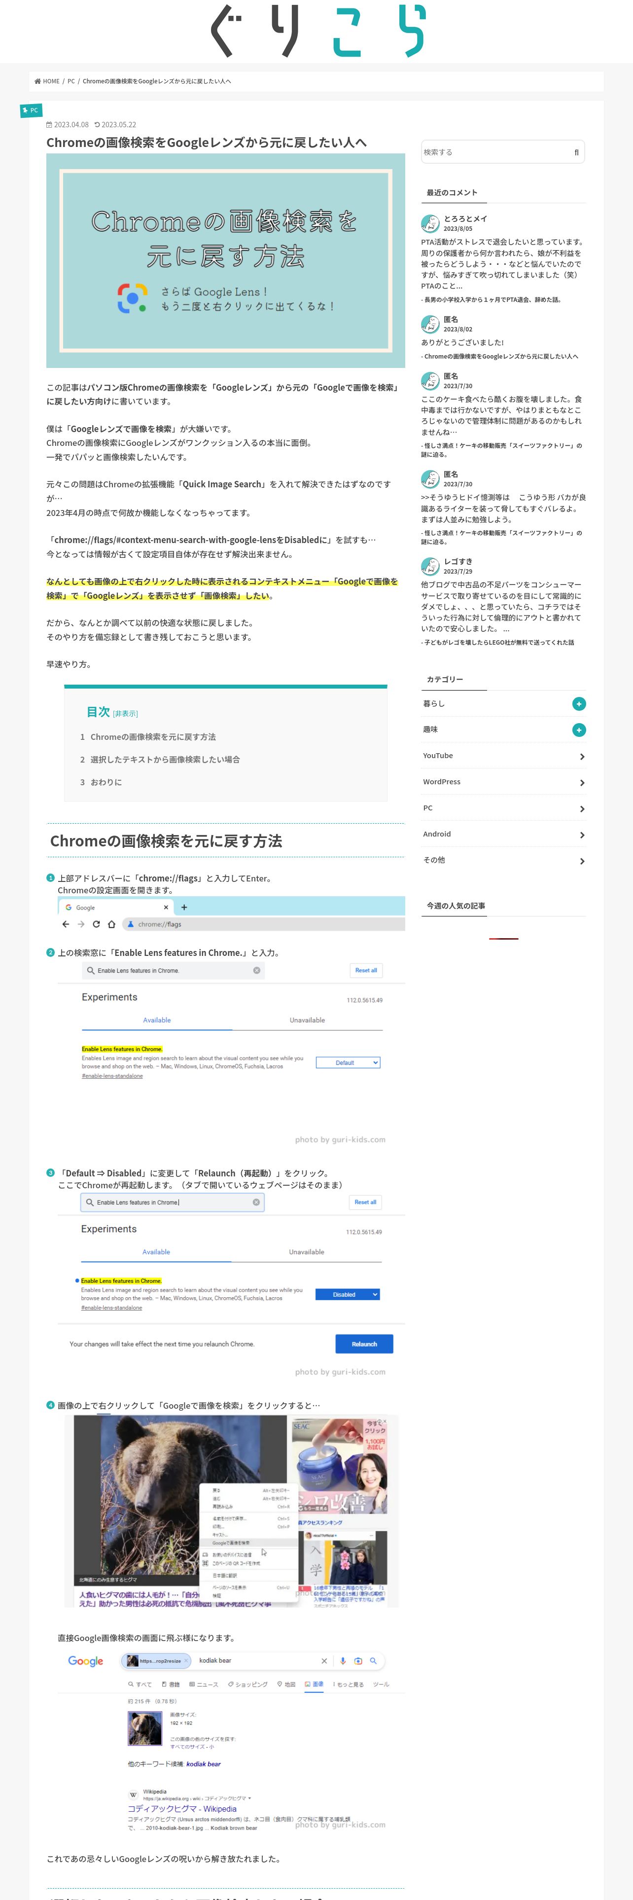Click the Default dropdown in Experiments screenshot
633x1900 pixels.
pos(348,1063)
